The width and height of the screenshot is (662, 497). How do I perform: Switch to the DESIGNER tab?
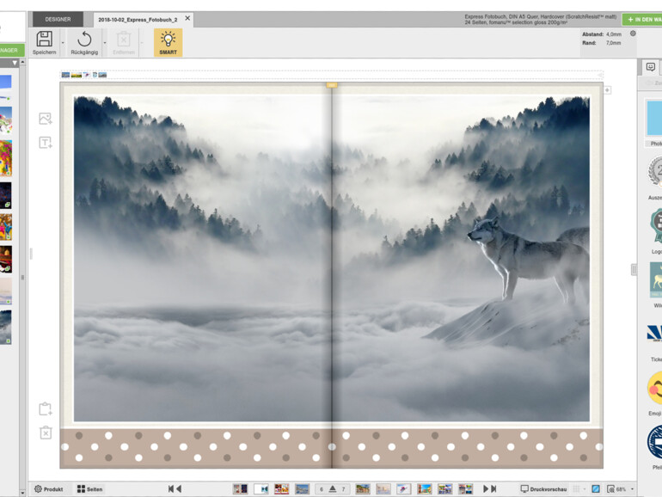coord(58,20)
